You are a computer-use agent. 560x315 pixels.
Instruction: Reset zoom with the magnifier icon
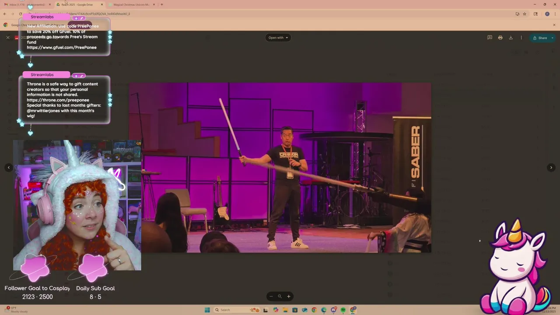[x=280, y=297]
